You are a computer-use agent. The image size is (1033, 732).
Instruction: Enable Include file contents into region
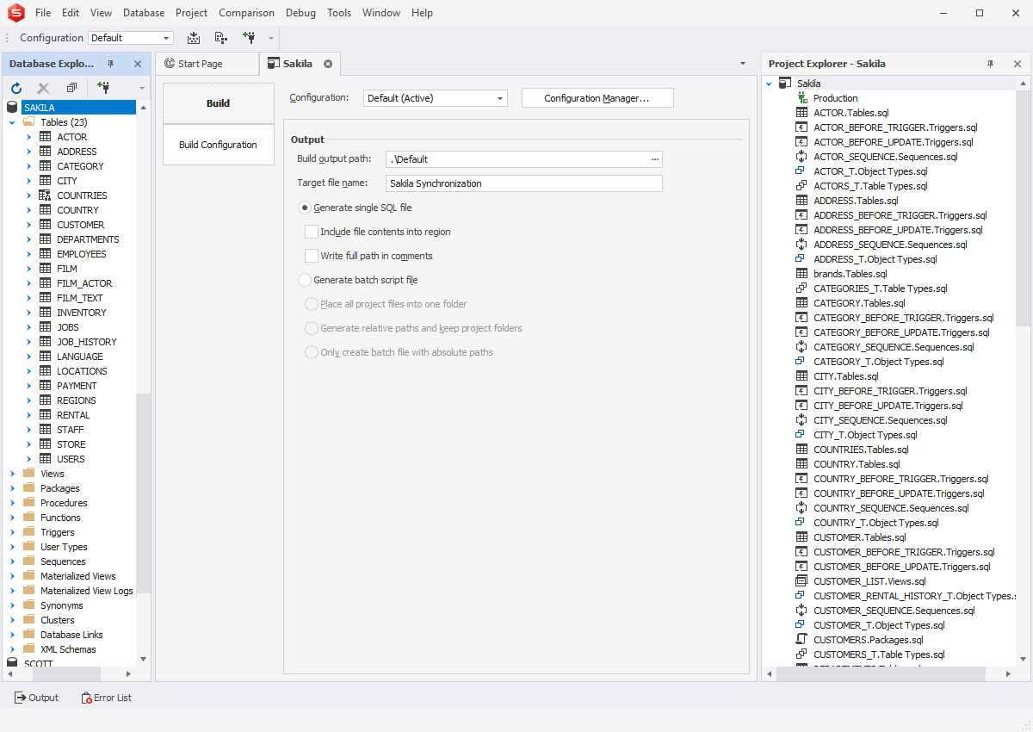(x=312, y=232)
